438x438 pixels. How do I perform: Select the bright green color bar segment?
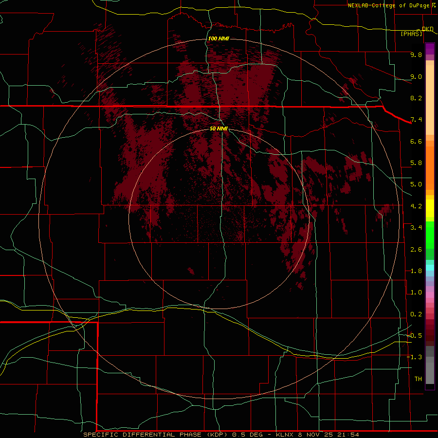tap(430, 235)
